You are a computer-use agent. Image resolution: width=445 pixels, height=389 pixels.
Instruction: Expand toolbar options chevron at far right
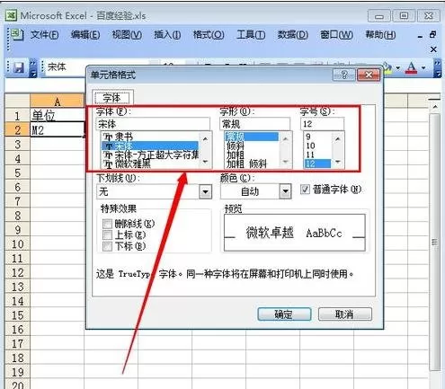pyautogui.click(x=438, y=68)
